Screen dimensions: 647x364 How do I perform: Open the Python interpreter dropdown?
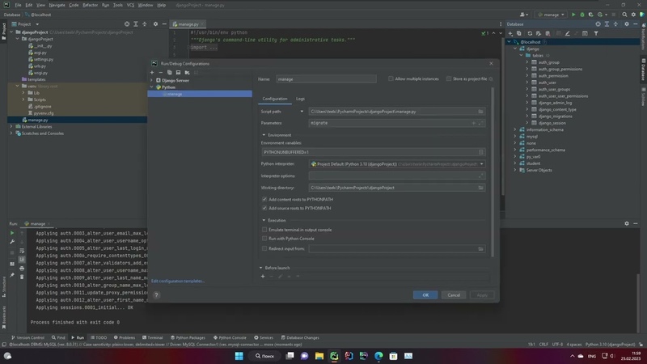coord(481,164)
